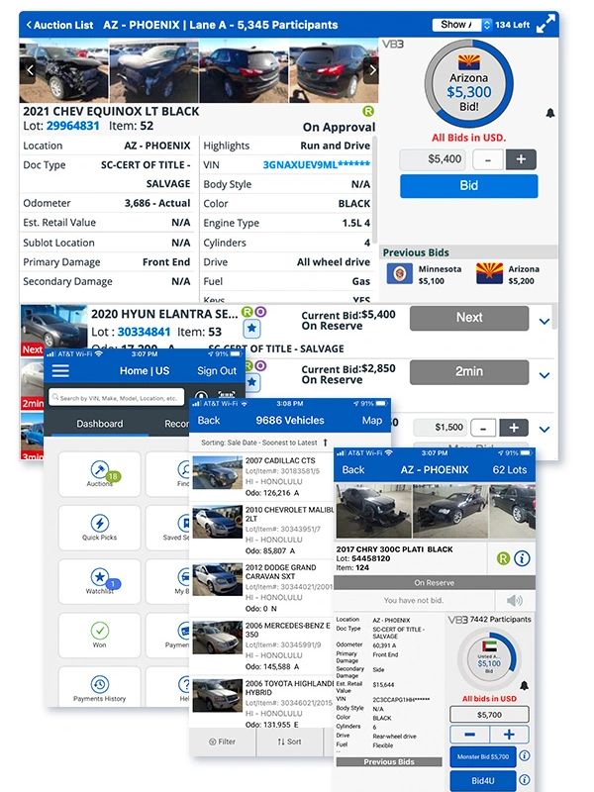Open lot 30334841 Hyundai Elantra link
This screenshot has width=594, height=792.
[x=144, y=332]
